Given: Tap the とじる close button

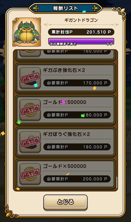Looking at the screenshot, I should click(65, 202).
